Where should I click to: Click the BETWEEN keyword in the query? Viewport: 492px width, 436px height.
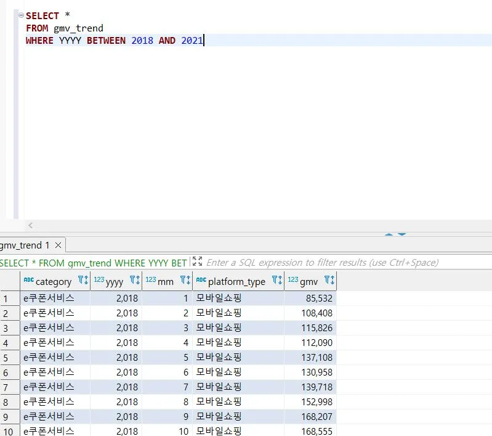106,41
